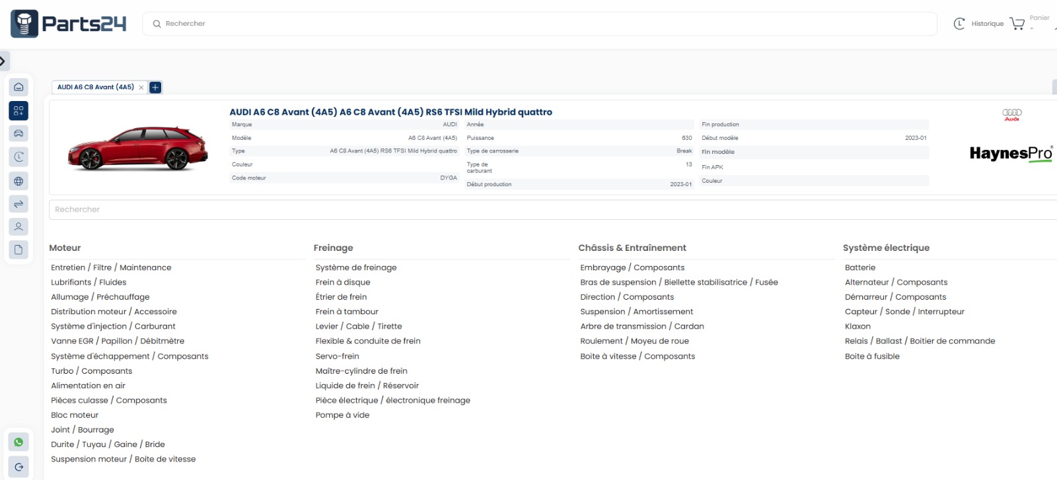Select Turbo / Composants category

[x=92, y=371]
